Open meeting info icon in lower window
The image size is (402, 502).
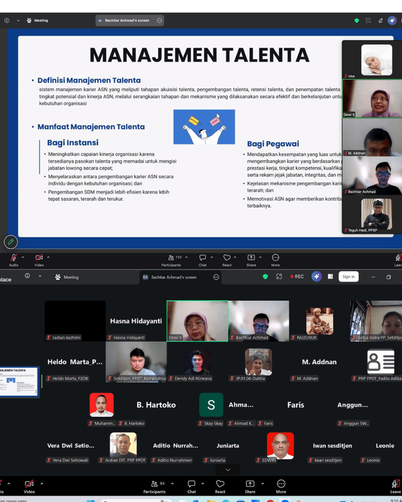click(x=27, y=276)
